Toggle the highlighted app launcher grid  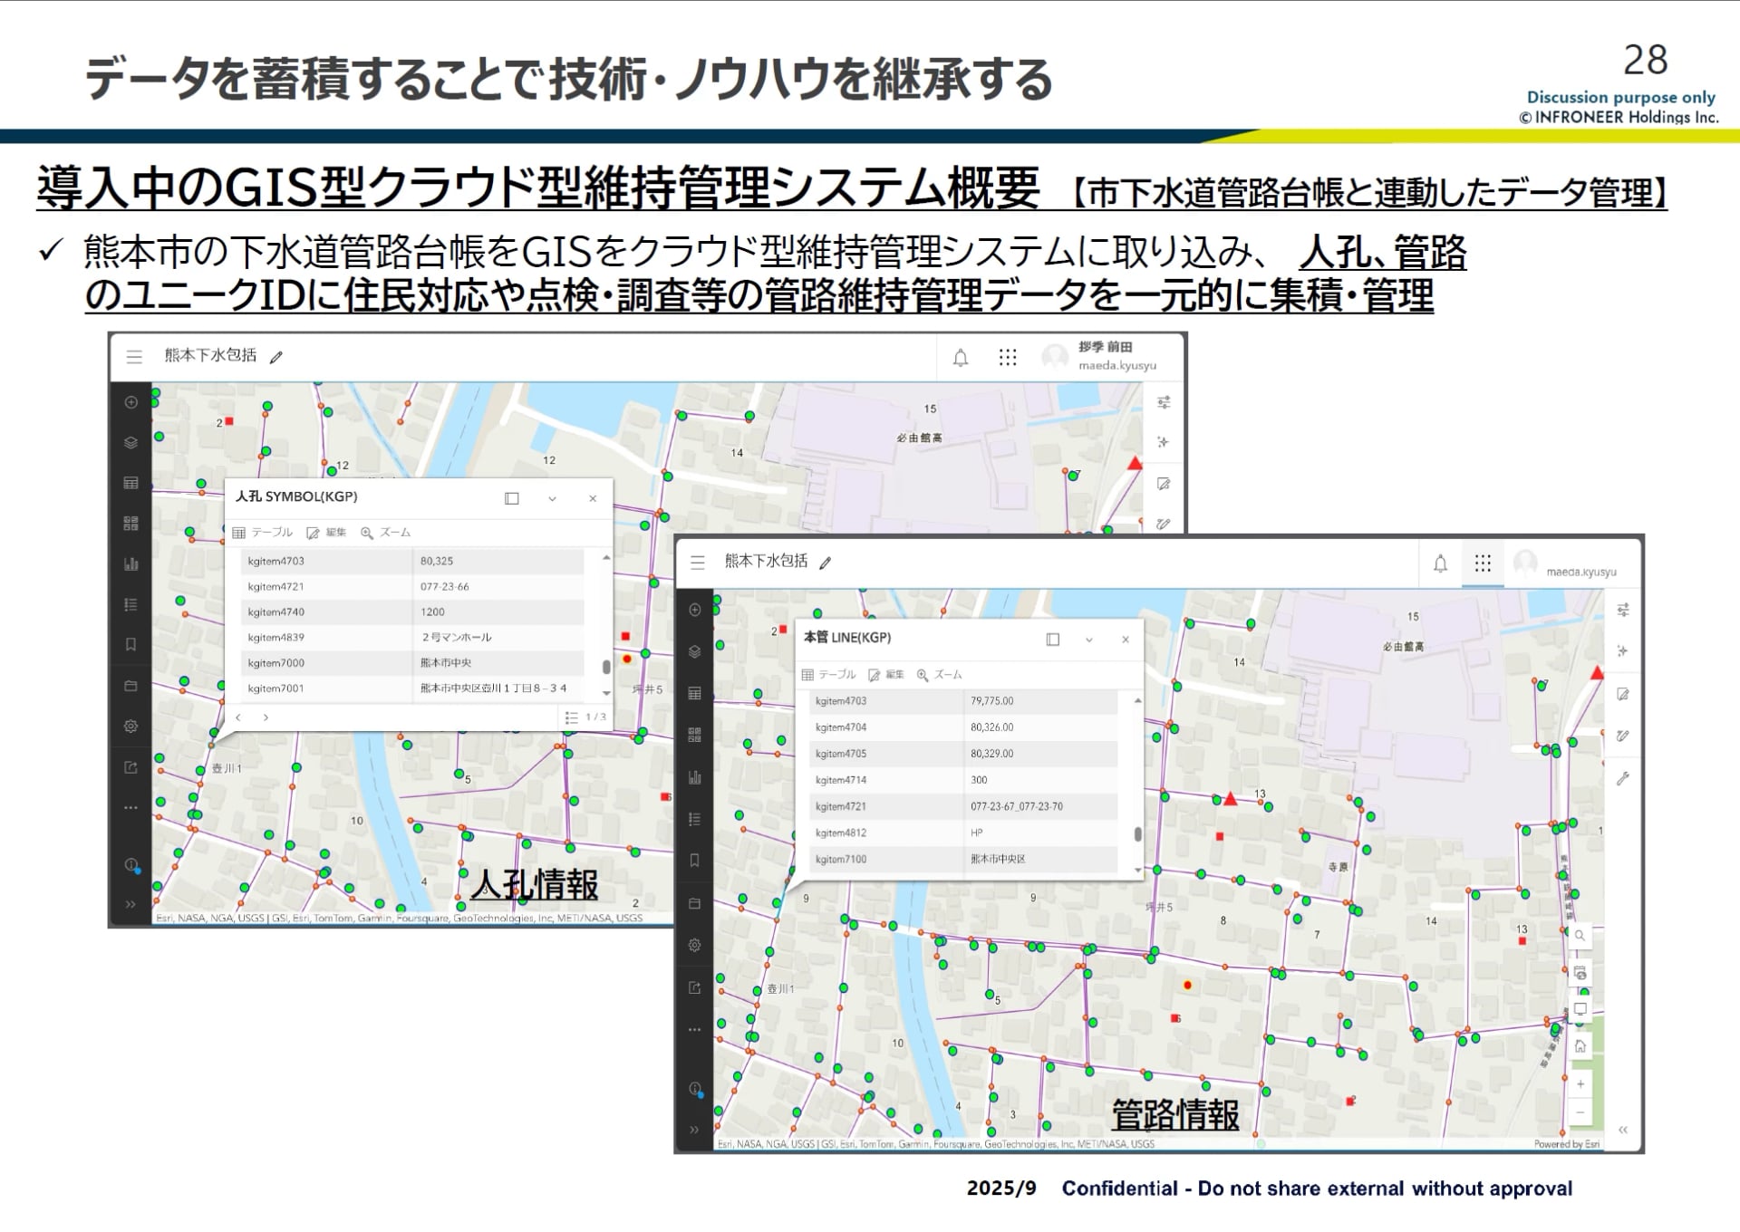coord(1483,563)
